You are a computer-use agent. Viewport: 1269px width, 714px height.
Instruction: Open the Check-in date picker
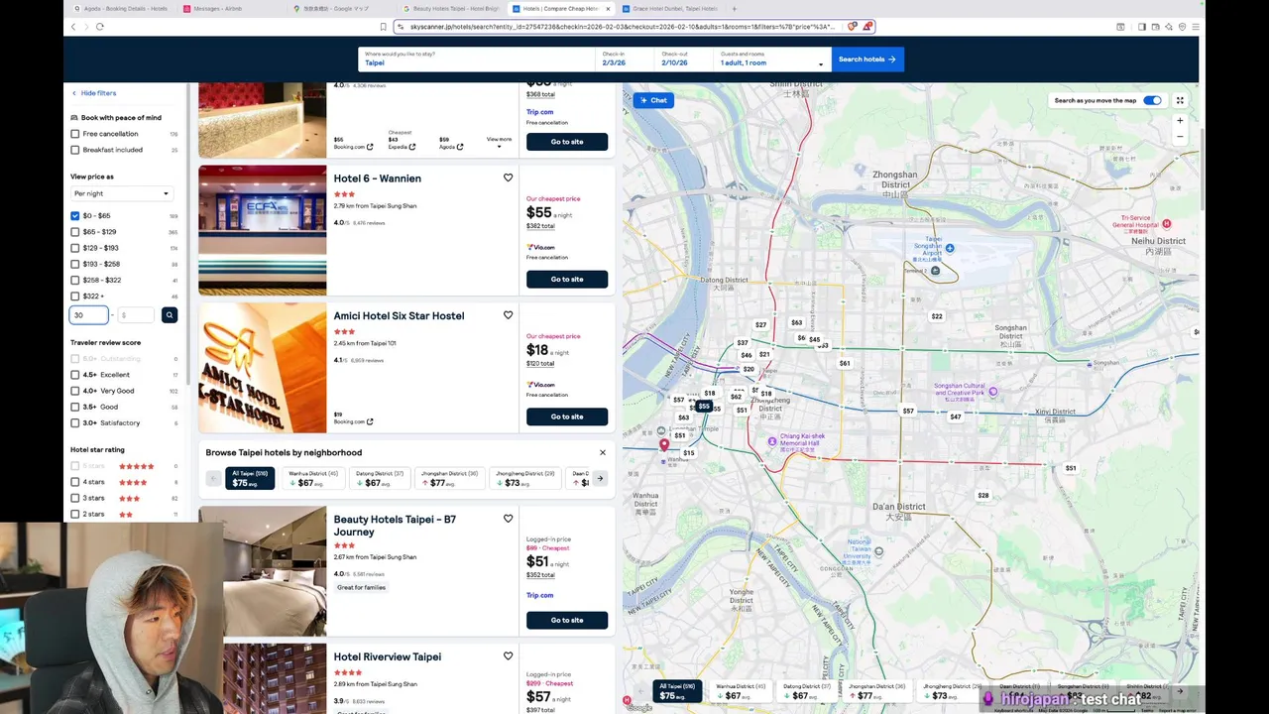(625, 59)
